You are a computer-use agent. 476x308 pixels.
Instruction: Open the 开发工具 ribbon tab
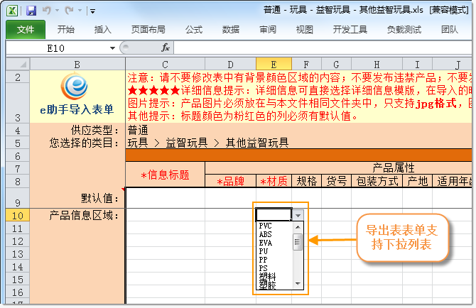(x=350, y=29)
